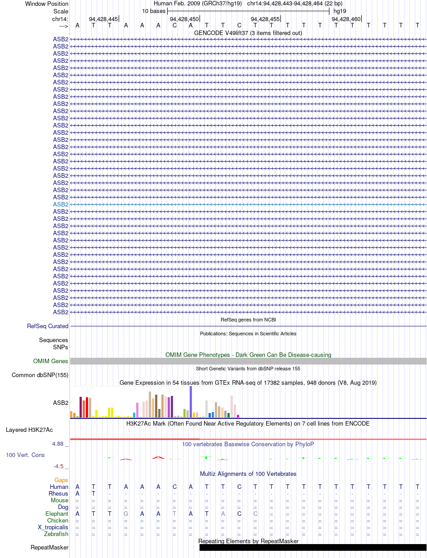Screen dimensions: 427x558
Task: Open the Layered H3K27Ac track label
Action: (x=29, y=430)
